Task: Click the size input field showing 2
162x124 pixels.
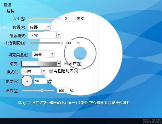Action: tap(70, 19)
